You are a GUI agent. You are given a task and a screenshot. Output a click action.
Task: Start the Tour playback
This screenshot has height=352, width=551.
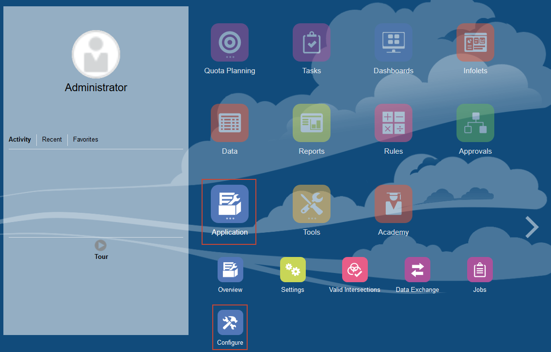(101, 244)
